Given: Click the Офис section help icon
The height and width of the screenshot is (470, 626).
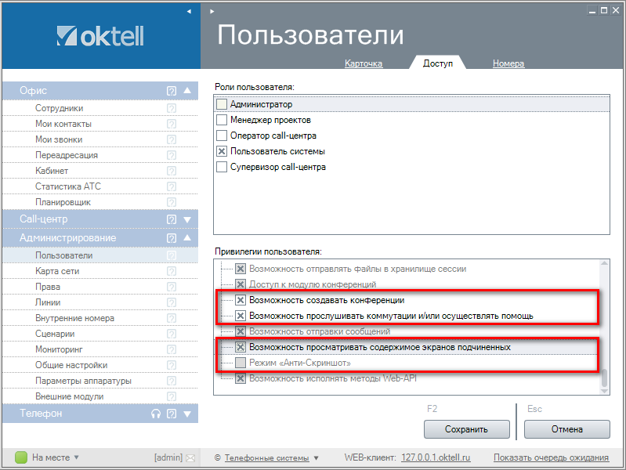Looking at the screenshot, I should coord(172,91).
